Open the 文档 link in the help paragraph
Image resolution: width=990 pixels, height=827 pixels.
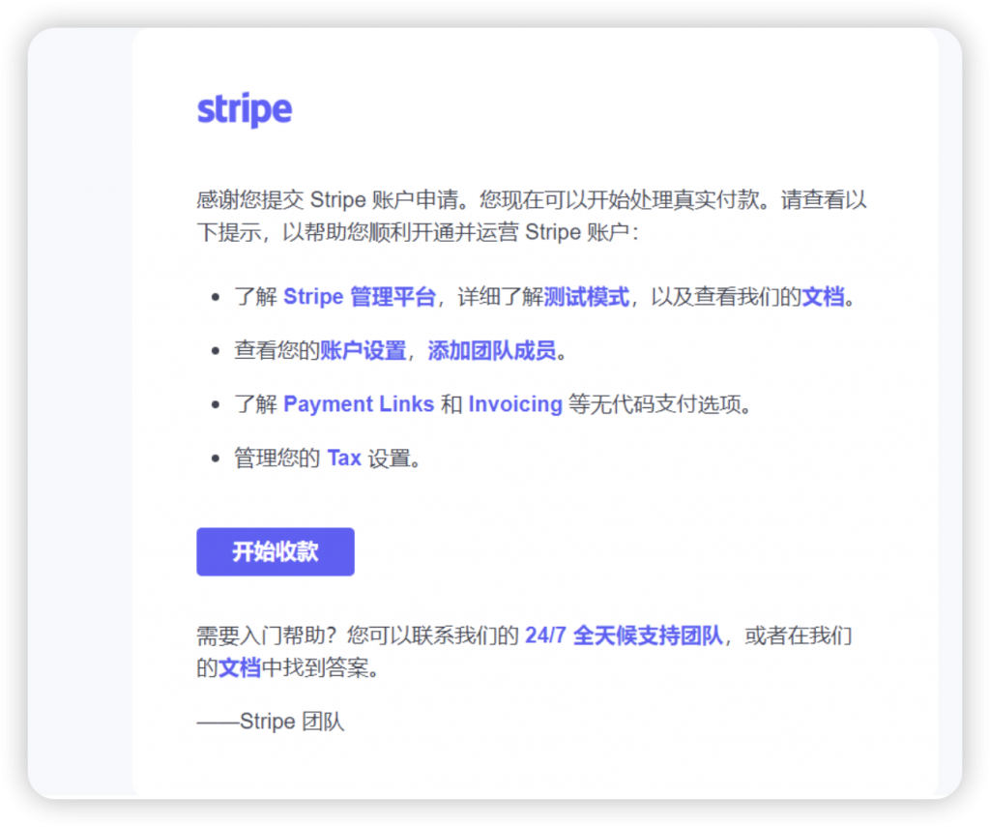[x=240, y=667]
